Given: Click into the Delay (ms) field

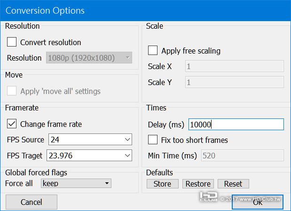Looking at the screenshot, I should tap(236, 124).
